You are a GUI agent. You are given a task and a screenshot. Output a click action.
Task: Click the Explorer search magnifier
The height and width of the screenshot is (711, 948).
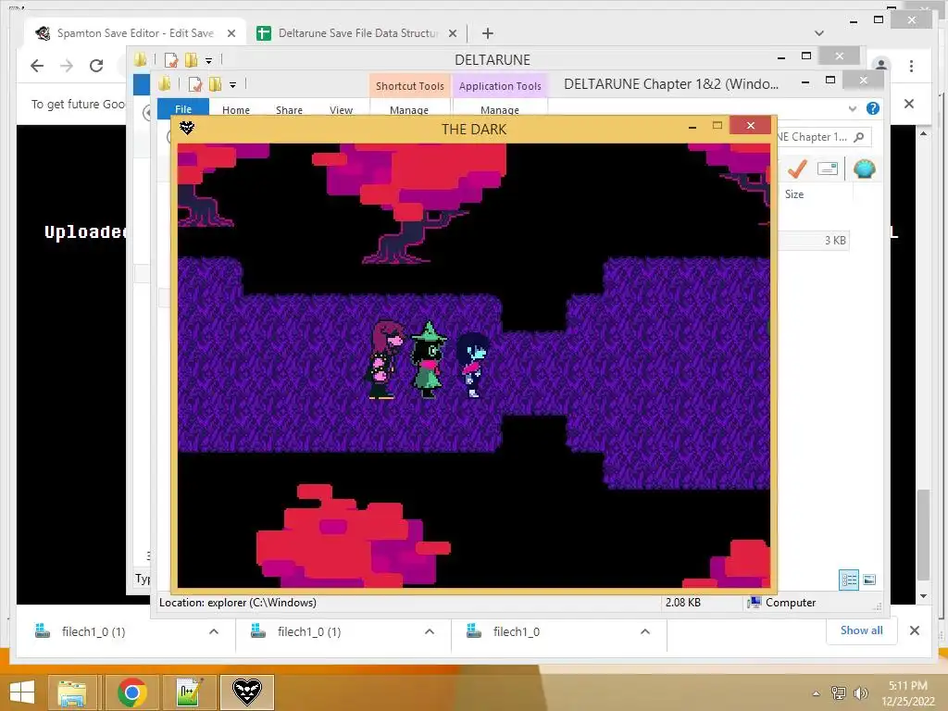[858, 137]
